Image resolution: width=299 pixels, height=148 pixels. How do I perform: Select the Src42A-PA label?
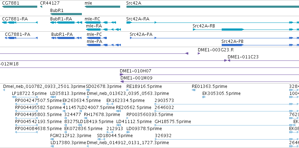tap(141, 34)
